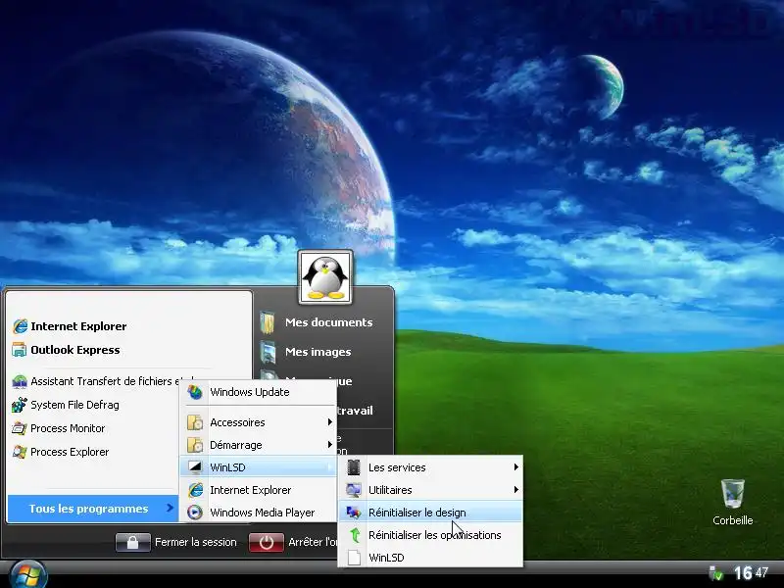Click the red power Arrêter icon

pos(266,543)
